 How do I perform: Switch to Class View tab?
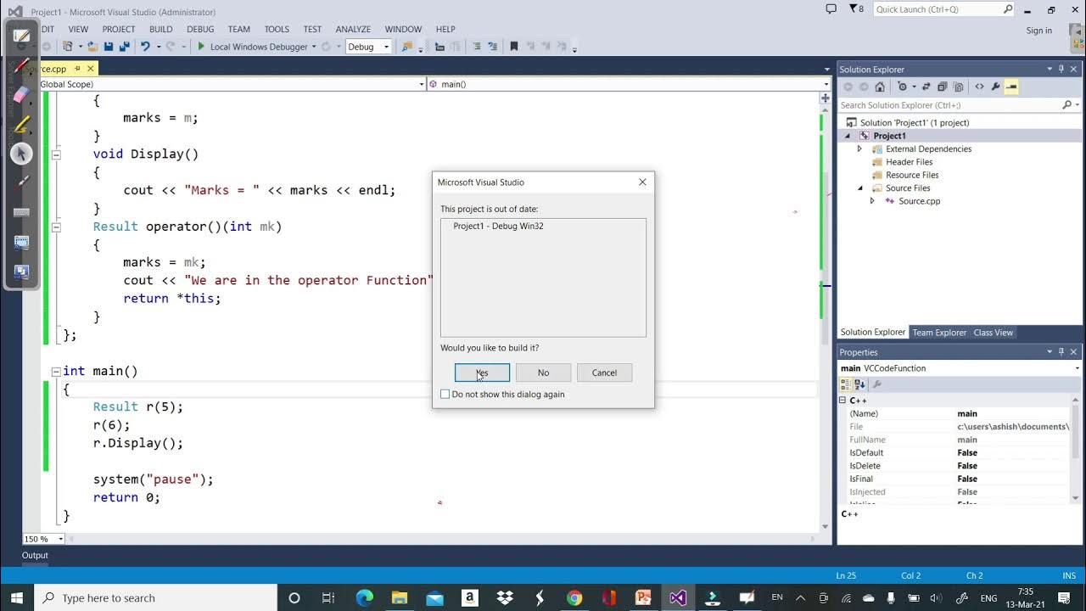click(x=993, y=333)
